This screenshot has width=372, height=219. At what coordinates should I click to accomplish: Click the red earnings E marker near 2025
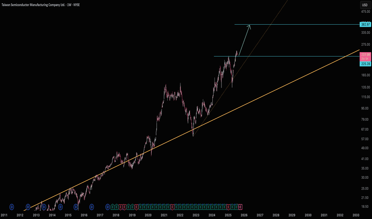228,207
